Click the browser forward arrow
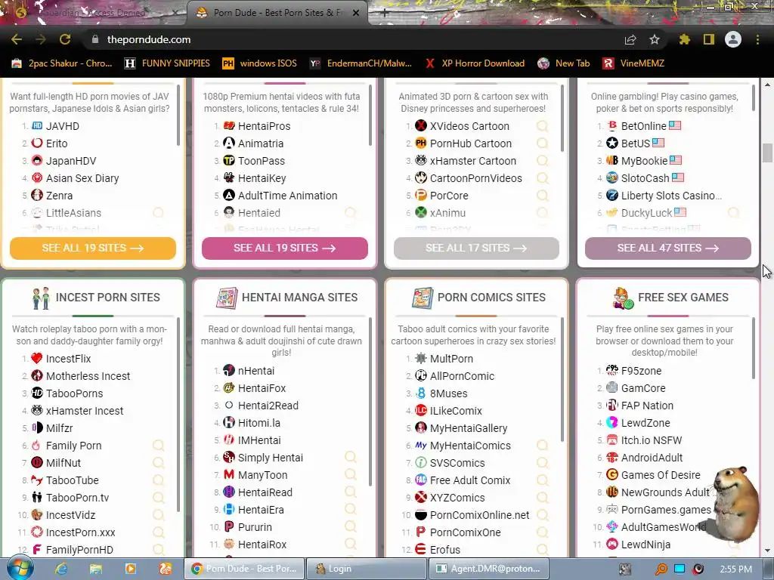This screenshot has height=580, width=774. pos(41,39)
